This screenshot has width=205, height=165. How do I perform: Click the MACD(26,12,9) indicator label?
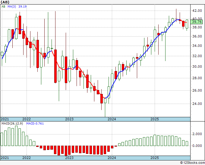point(12,124)
